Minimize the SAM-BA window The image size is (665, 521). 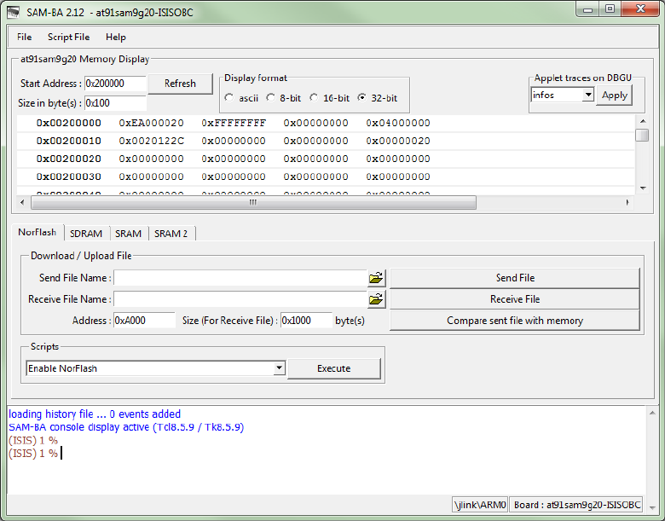pyautogui.click(x=587, y=9)
